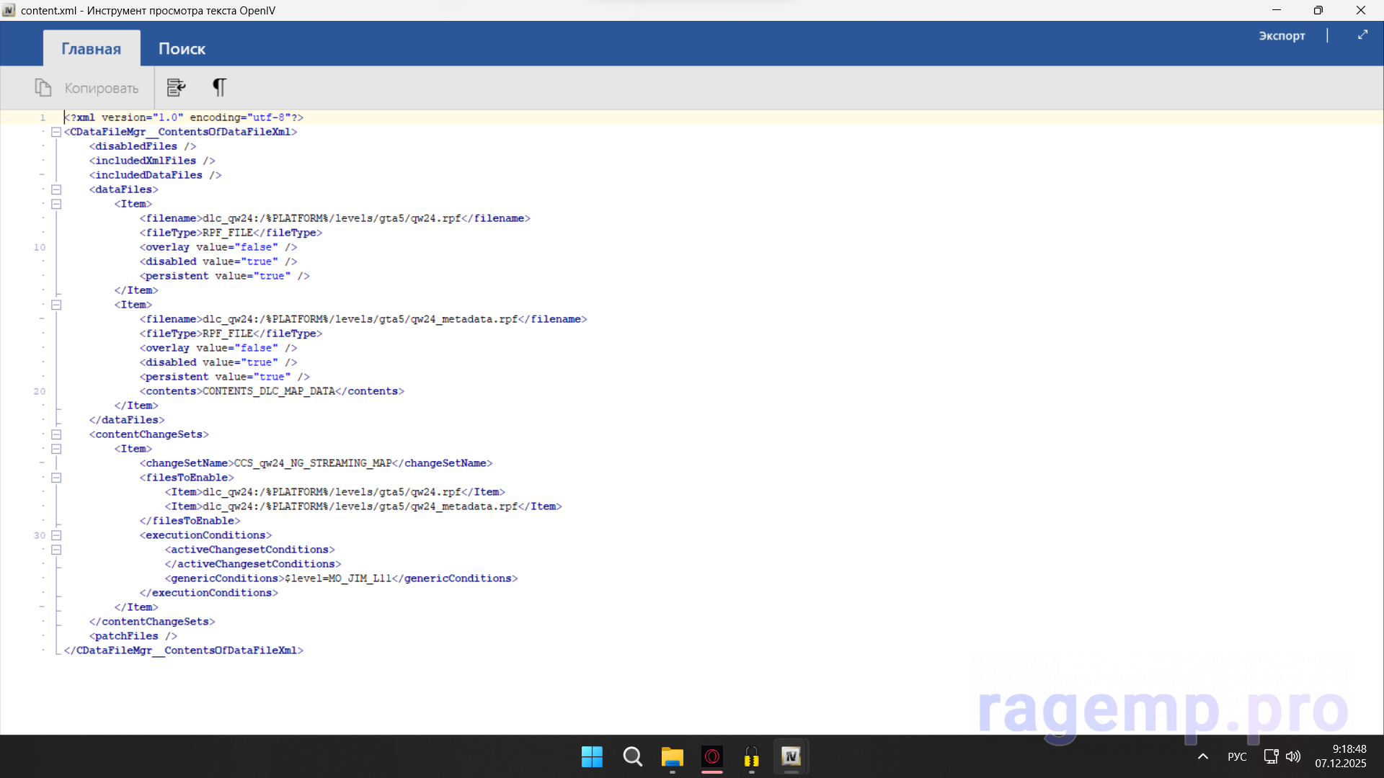Collapse the contentChangeSets node
Viewport: 1384px width, 778px height.
click(56, 434)
